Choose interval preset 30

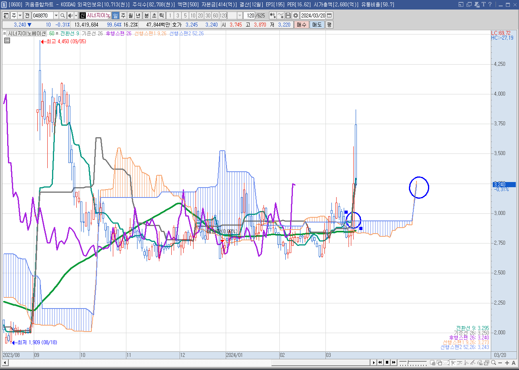[208, 15]
